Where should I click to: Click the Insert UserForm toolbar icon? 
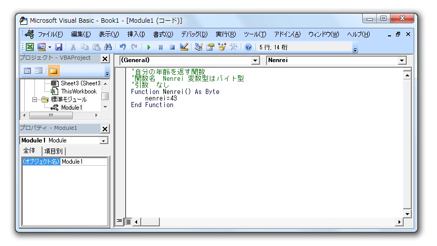pyautogui.click(x=41, y=47)
